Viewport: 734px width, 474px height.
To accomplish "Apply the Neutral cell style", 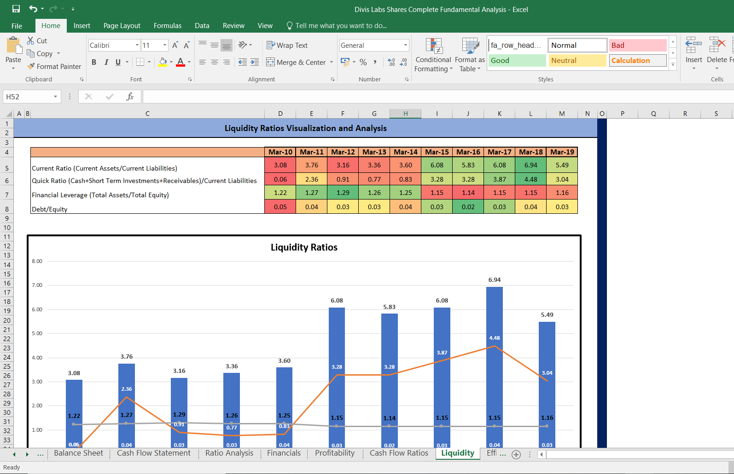I will (577, 60).
